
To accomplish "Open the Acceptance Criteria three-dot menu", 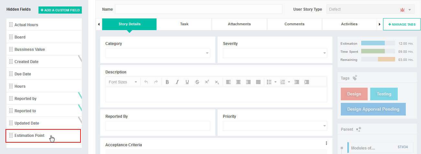I will point(326,143).
